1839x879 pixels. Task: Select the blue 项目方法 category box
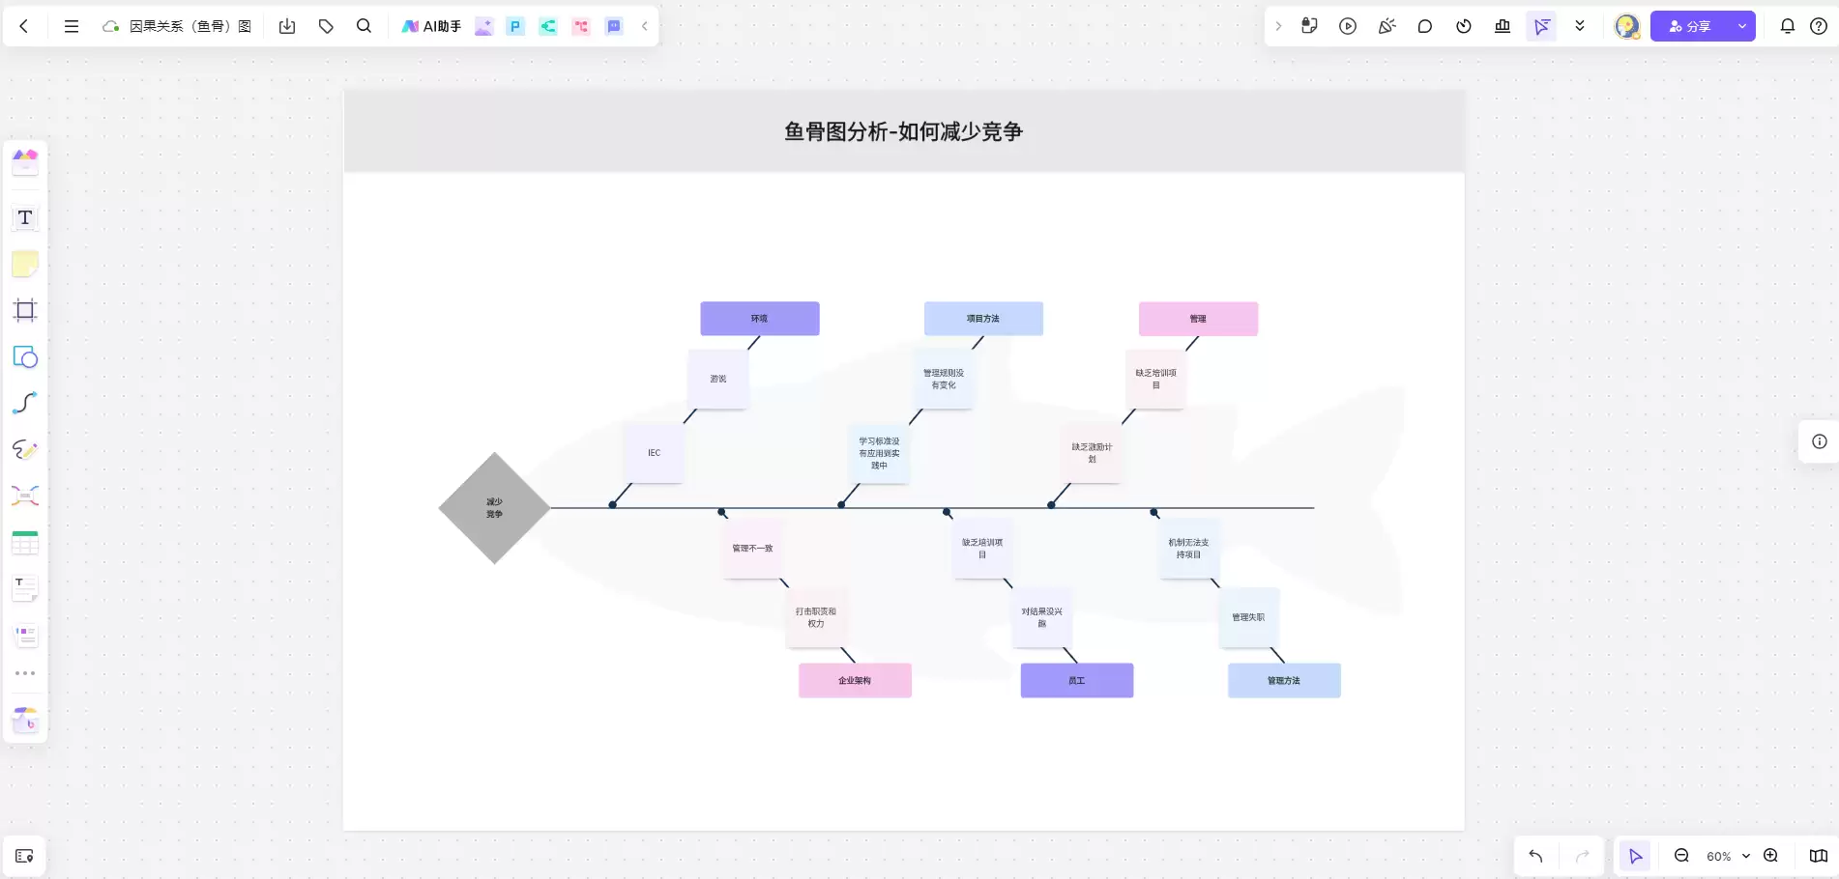coord(983,319)
